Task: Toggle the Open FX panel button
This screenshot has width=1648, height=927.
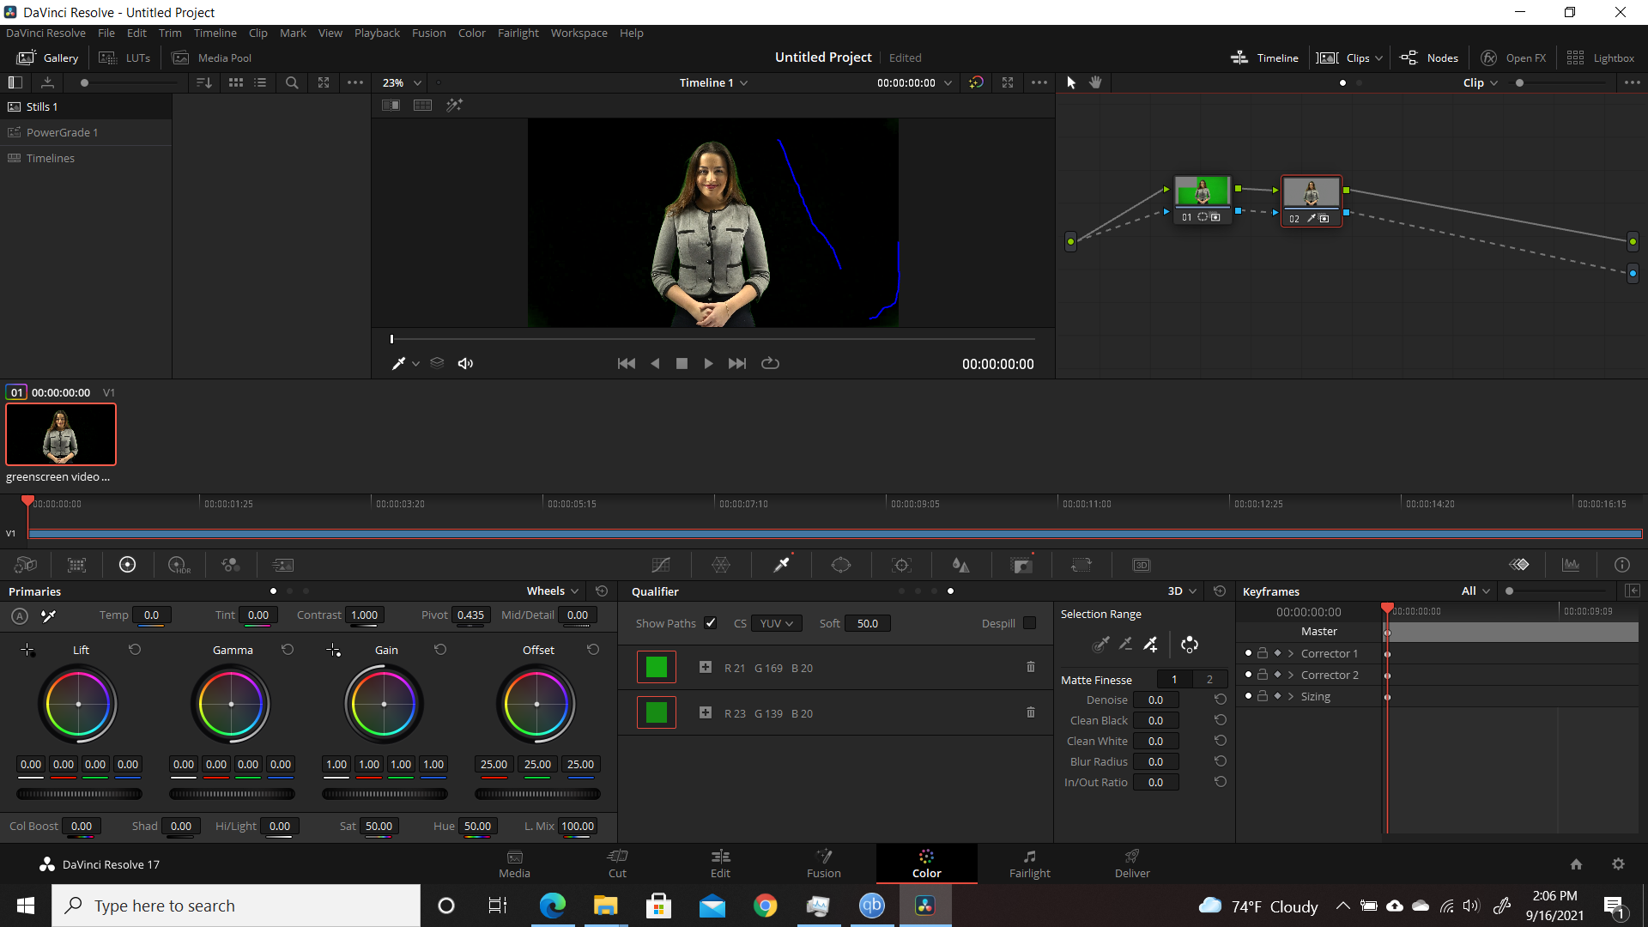Action: click(x=1513, y=58)
